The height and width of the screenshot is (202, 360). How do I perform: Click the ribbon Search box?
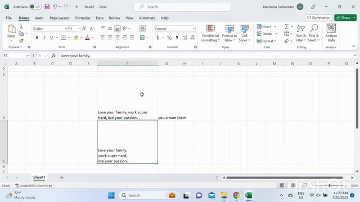[x=182, y=7]
